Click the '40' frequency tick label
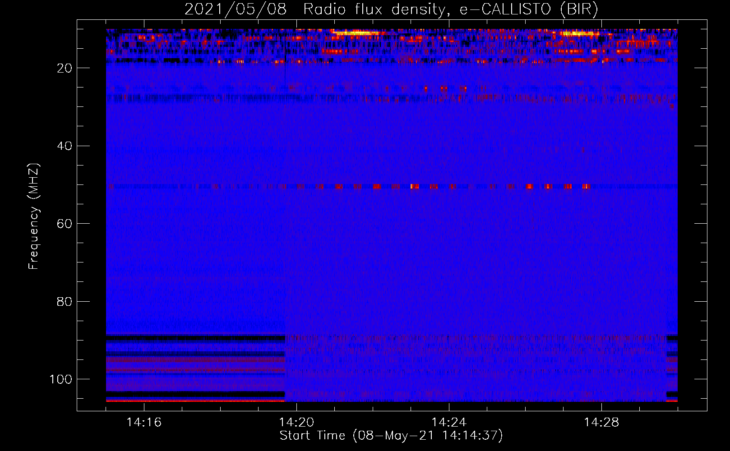 point(65,146)
